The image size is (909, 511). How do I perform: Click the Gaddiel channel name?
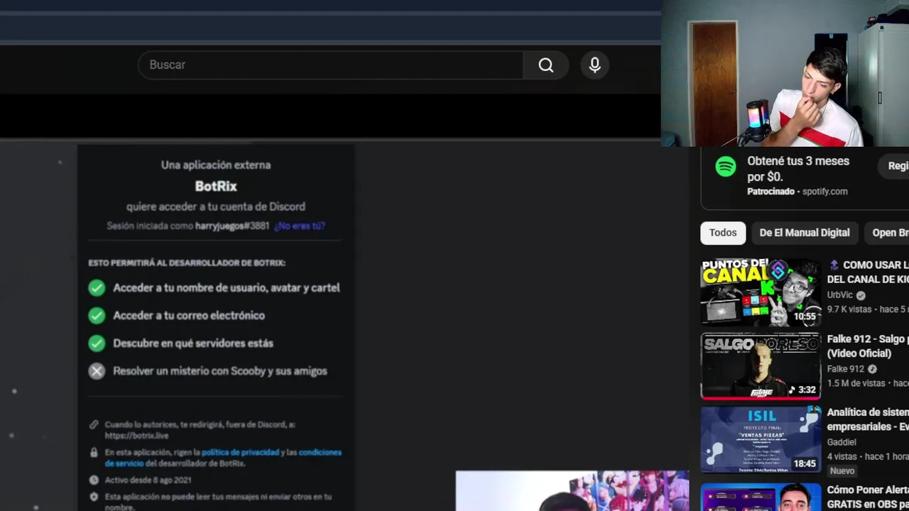[x=842, y=442]
